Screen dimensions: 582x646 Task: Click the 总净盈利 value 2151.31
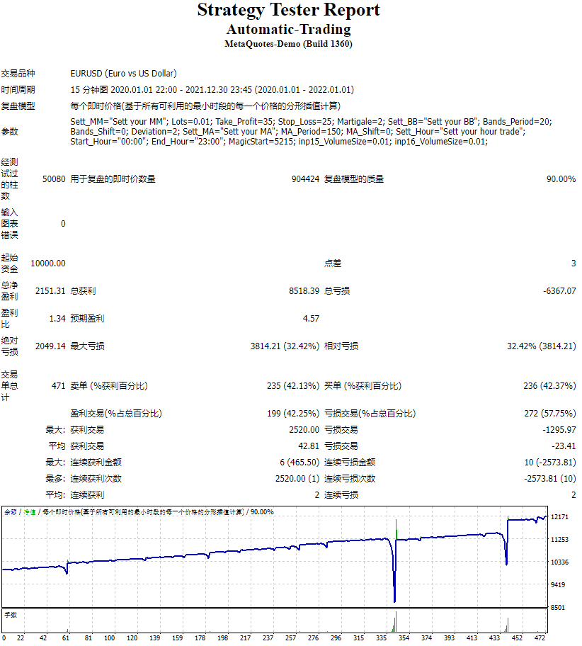[52, 290]
